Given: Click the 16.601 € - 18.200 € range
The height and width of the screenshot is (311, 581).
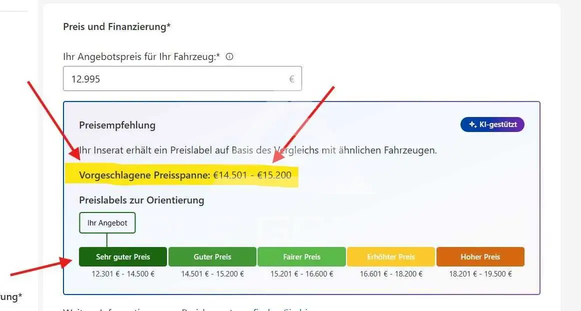Looking at the screenshot, I should (x=391, y=274).
